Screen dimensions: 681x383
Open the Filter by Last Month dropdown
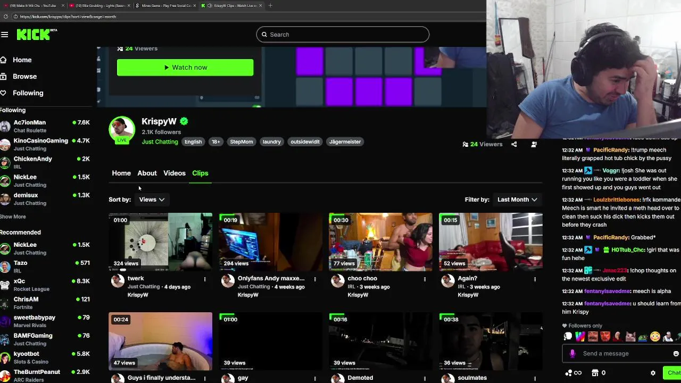coord(517,199)
